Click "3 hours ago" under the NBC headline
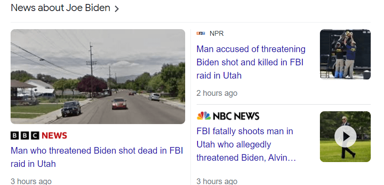Screen dimensions: 384x185 [217, 181]
